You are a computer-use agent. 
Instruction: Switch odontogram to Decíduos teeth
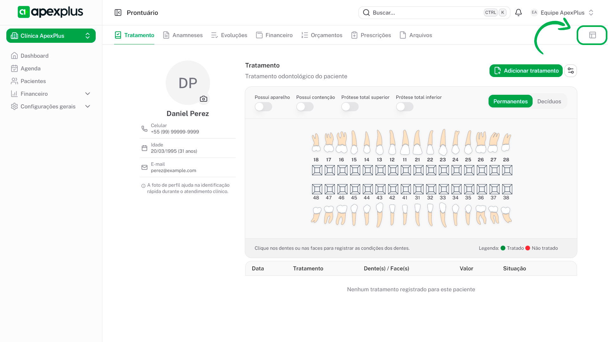[x=549, y=101]
